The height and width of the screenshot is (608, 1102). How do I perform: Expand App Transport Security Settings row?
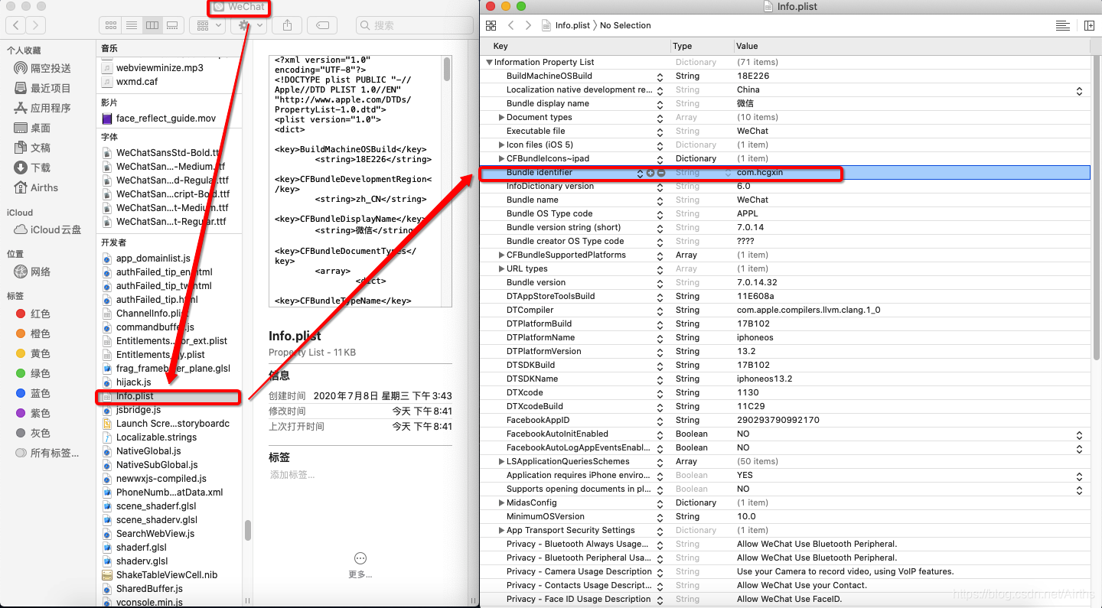pos(501,530)
